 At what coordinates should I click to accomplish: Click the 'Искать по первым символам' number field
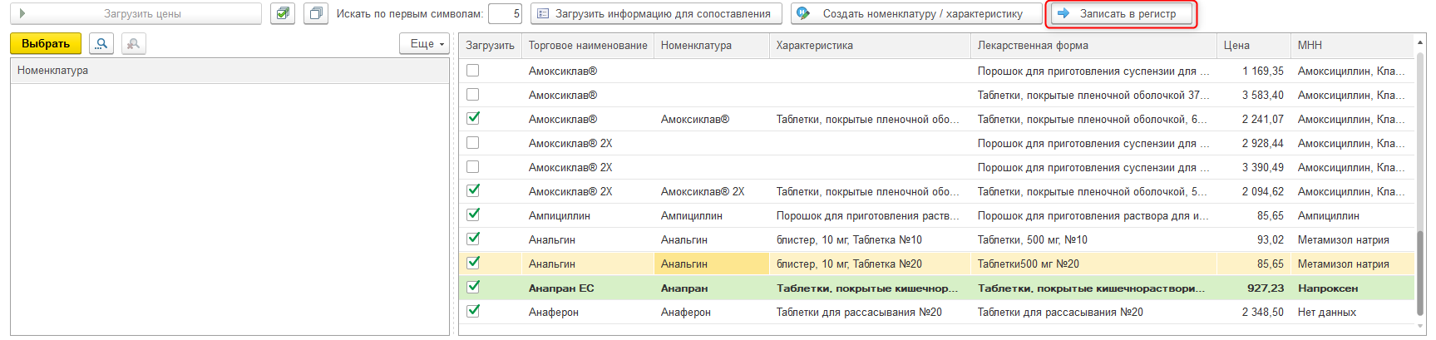505,13
